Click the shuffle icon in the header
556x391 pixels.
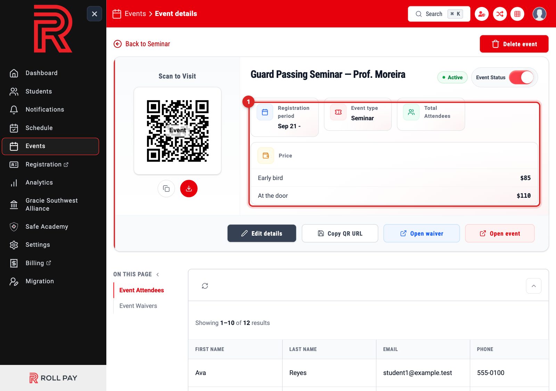(500, 14)
